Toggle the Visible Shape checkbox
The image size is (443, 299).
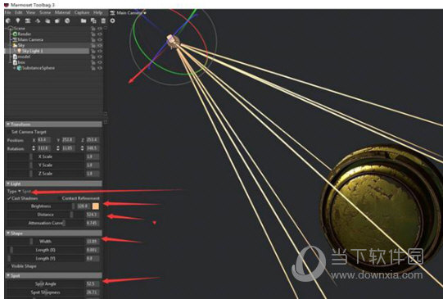tap(9, 266)
